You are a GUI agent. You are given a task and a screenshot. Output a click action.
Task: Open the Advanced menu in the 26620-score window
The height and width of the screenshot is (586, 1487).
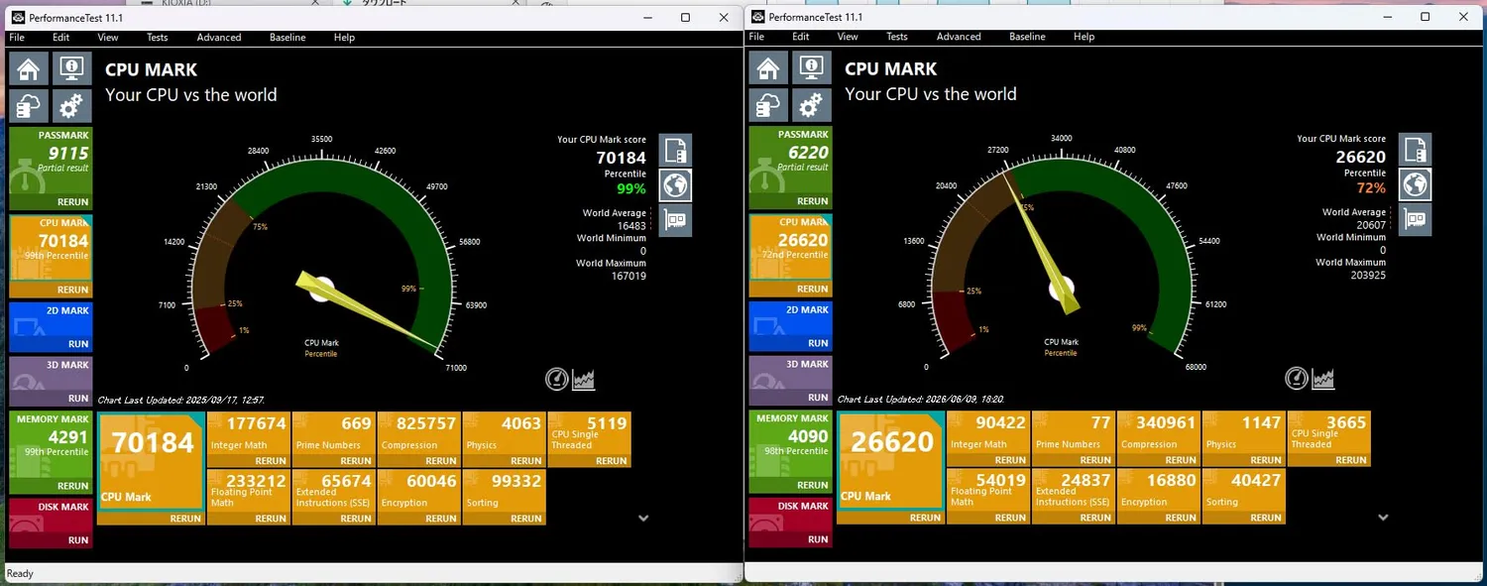tap(959, 37)
